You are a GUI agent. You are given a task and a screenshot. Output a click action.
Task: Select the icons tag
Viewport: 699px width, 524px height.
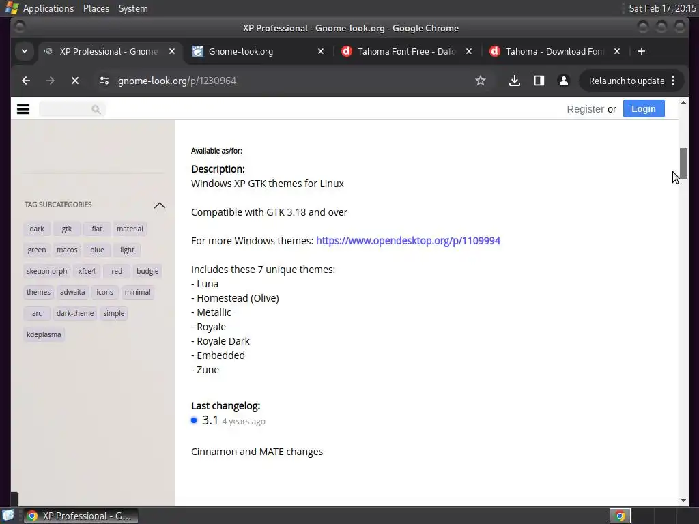[104, 292]
